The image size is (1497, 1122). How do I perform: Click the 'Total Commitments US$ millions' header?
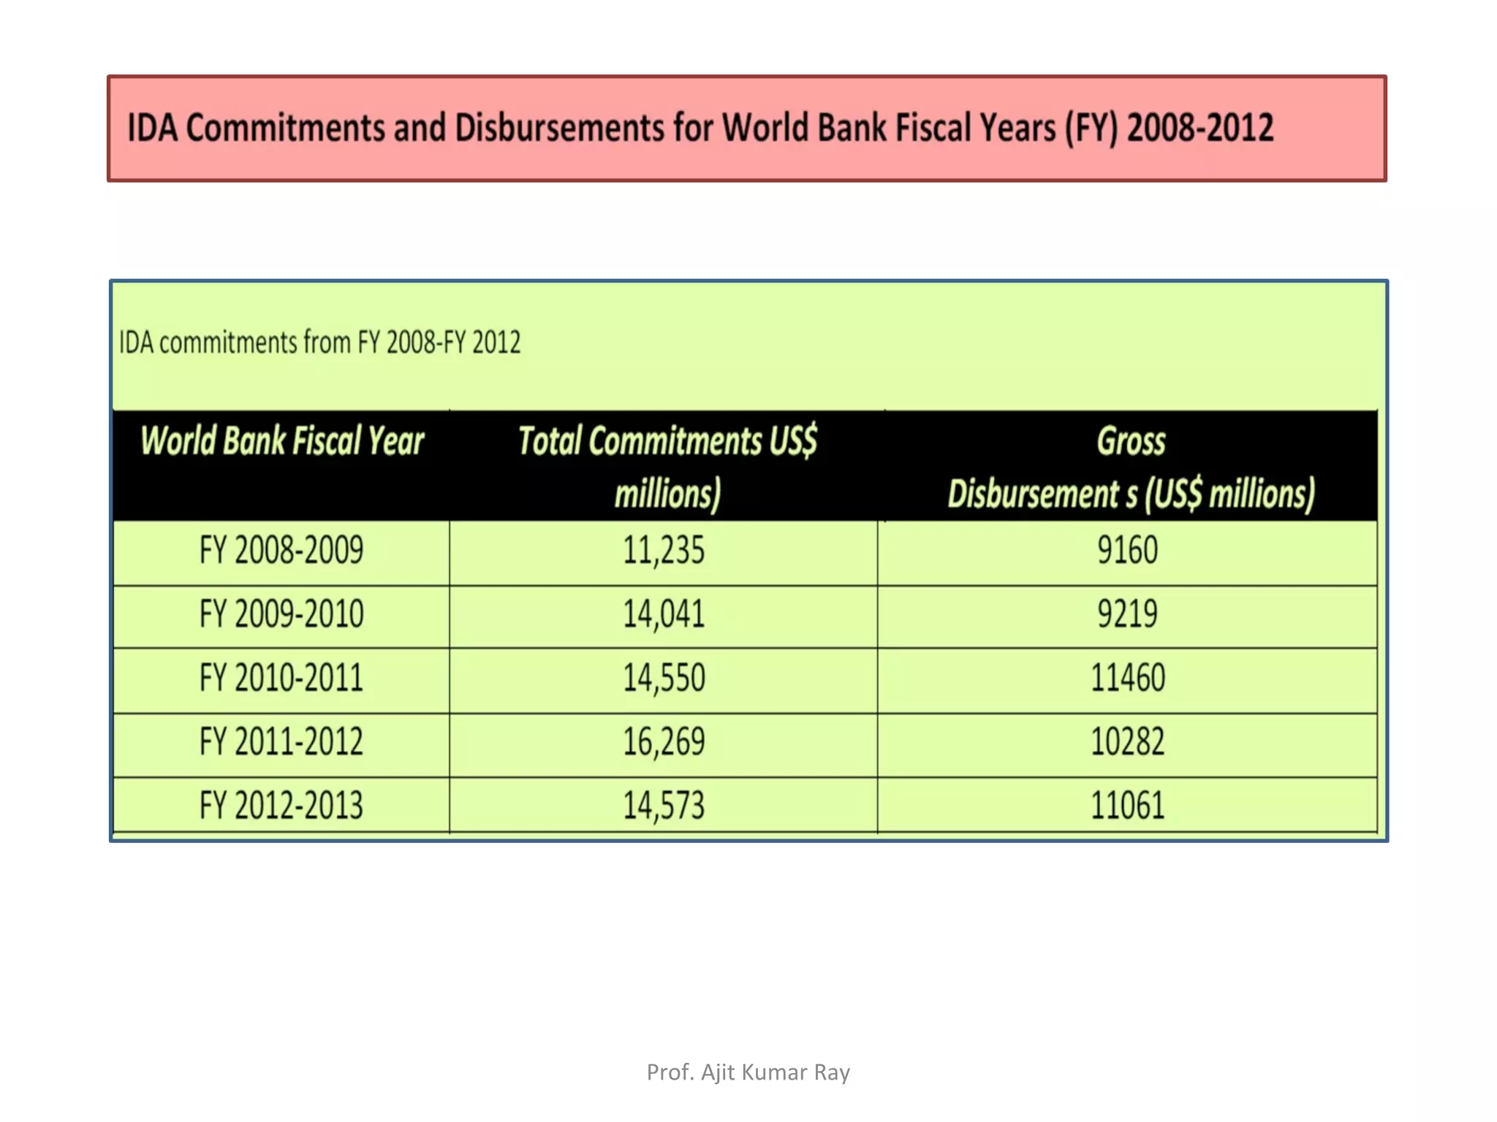coord(667,466)
